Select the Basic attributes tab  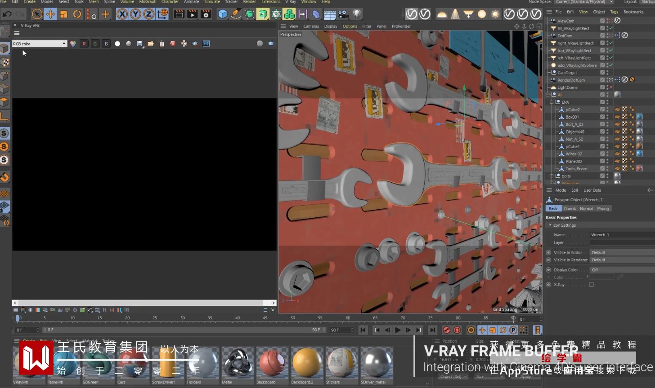(553, 208)
